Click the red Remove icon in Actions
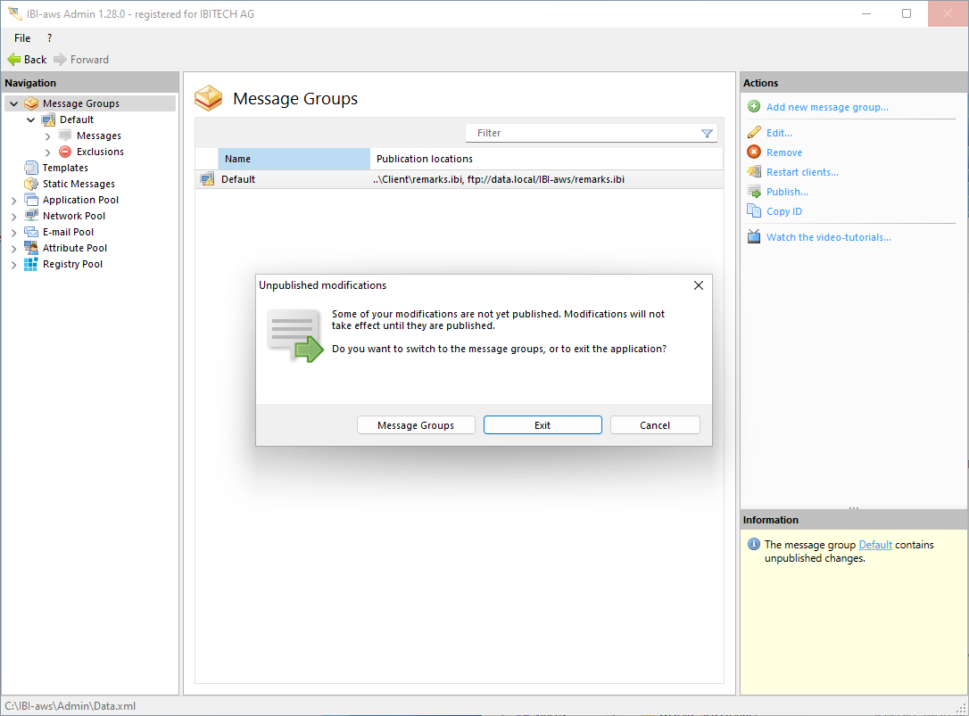 [754, 152]
